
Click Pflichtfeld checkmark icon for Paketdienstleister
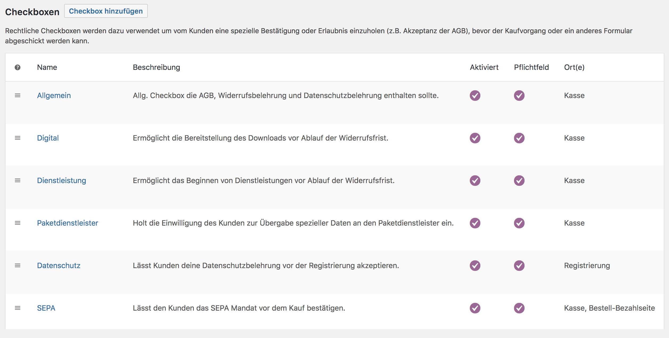pos(519,223)
